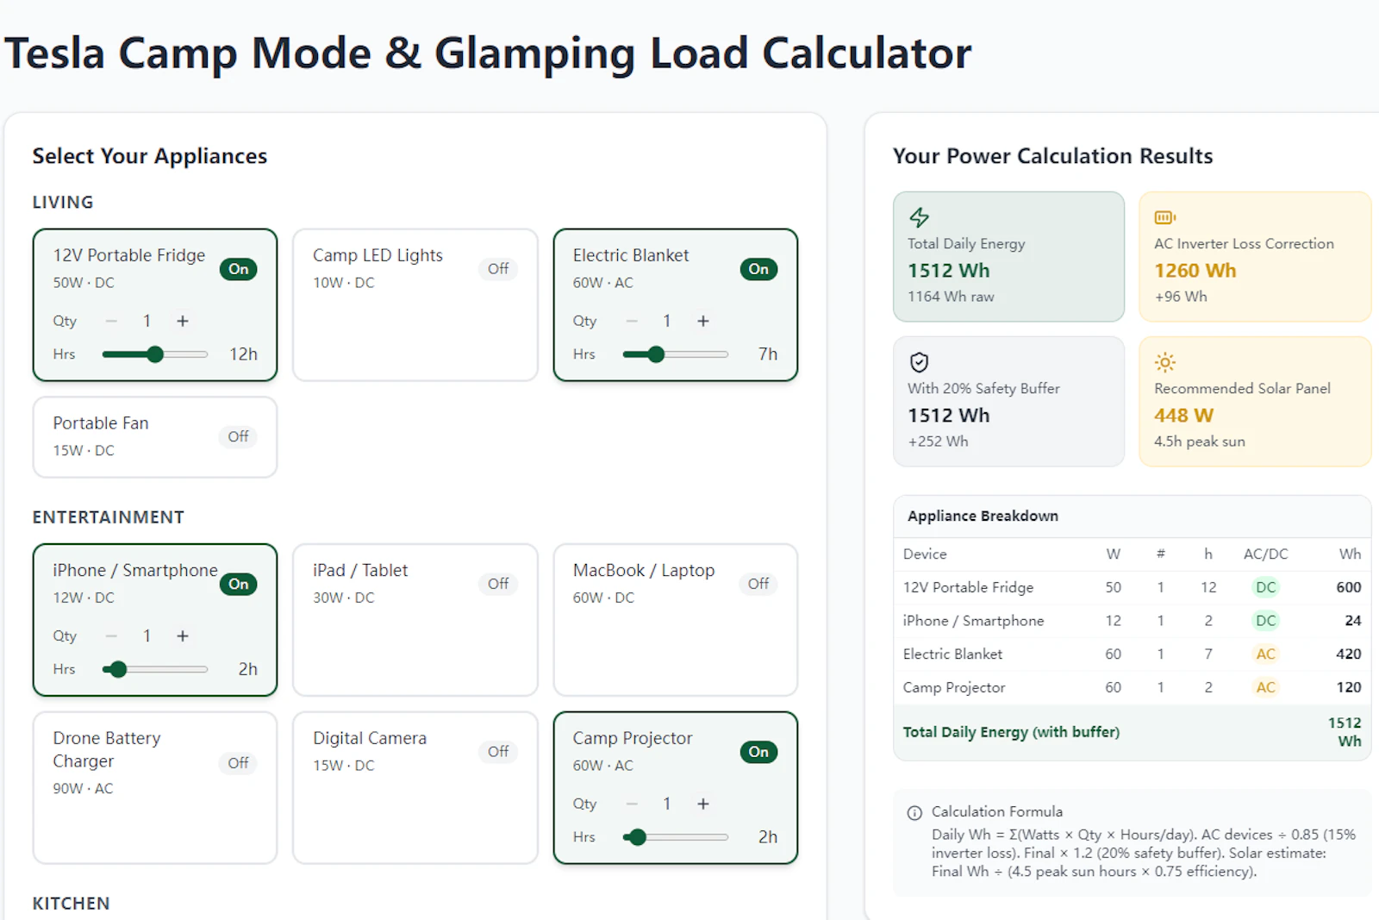The height and width of the screenshot is (920, 1379).
Task: Click the Device column header
Action: coord(925,554)
